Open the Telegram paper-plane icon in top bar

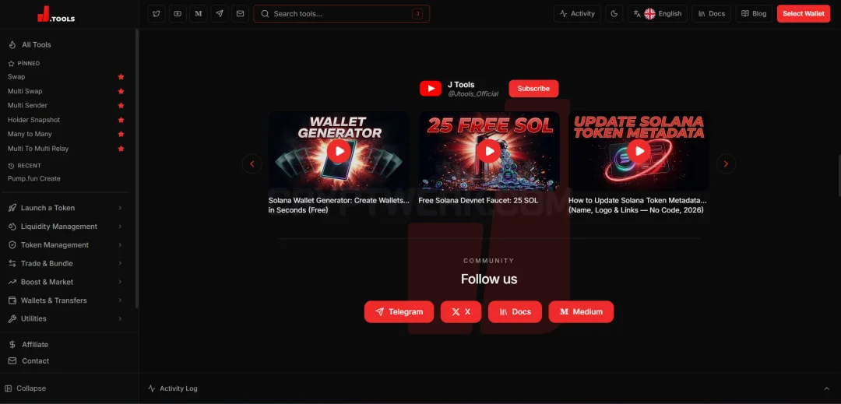pyautogui.click(x=220, y=13)
